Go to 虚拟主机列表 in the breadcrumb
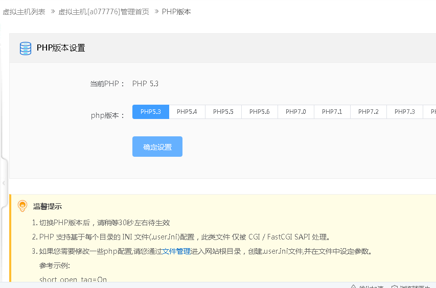Viewport: 436px width, 288px height. 24,11
